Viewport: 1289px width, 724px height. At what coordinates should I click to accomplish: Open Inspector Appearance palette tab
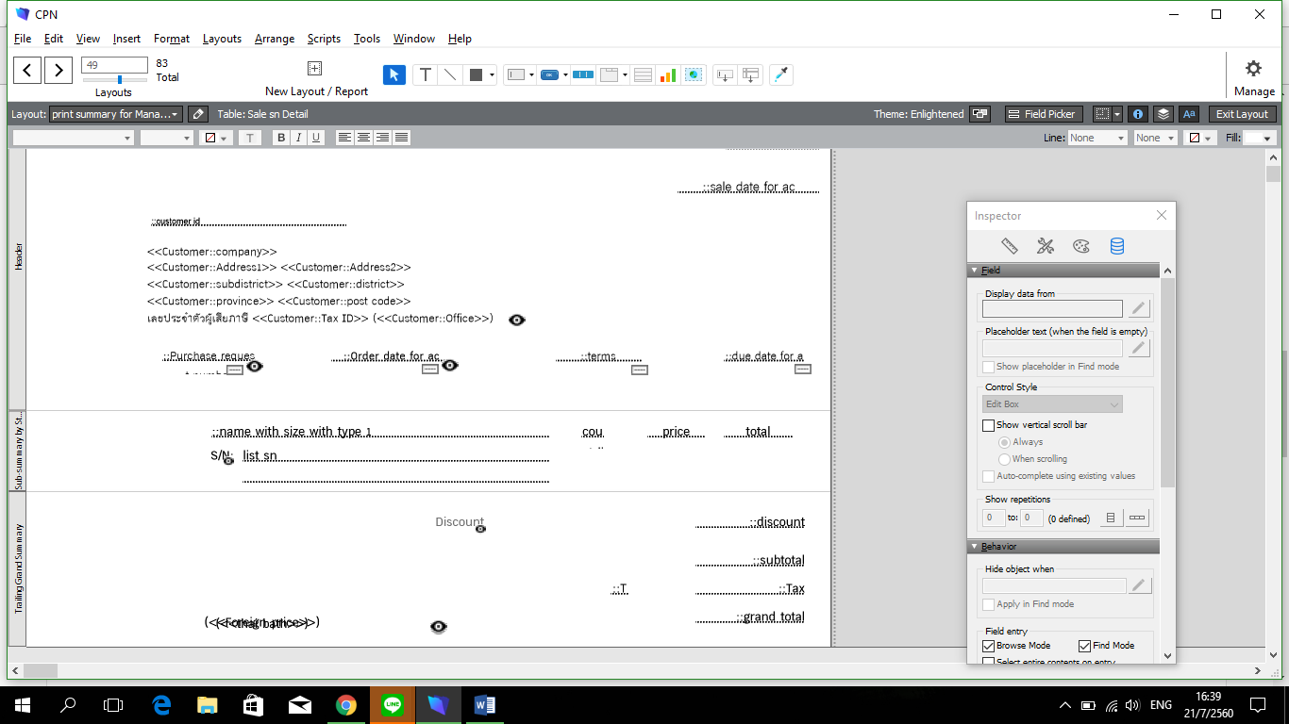click(1081, 246)
